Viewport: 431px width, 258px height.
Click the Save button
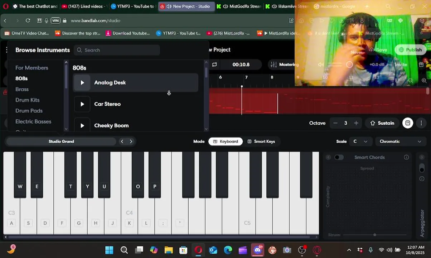tap(378, 50)
